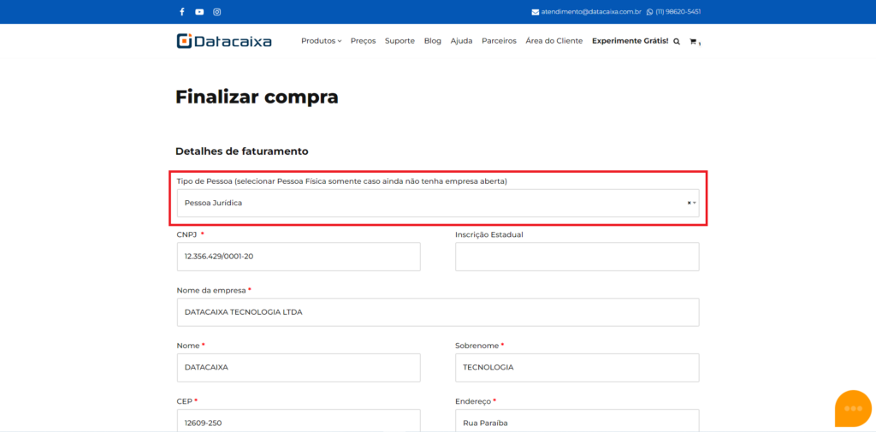This screenshot has height=432, width=876.
Task: Click the Detalhes de faturamento heading
Action: (242, 151)
